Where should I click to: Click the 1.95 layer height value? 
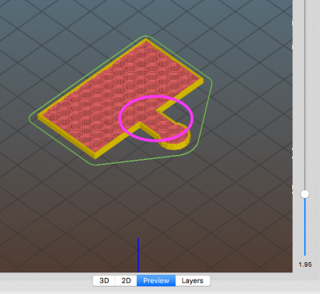click(x=305, y=264)
